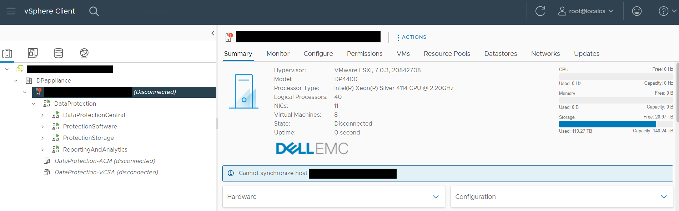This screenshot has height=211, width=679.
Task: Collapse the DataProtection vApp node
Action: pos(34,104)
